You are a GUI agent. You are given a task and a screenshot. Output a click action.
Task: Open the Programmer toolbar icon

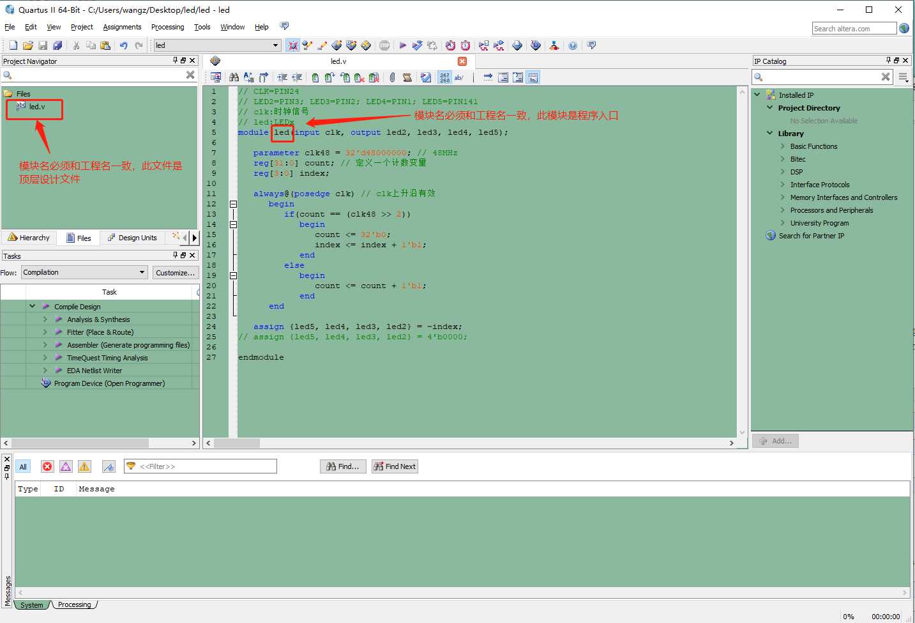536,45
